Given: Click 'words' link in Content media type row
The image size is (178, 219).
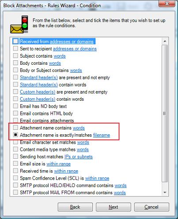Looking at the screenshot, I should tap(83, 149).
